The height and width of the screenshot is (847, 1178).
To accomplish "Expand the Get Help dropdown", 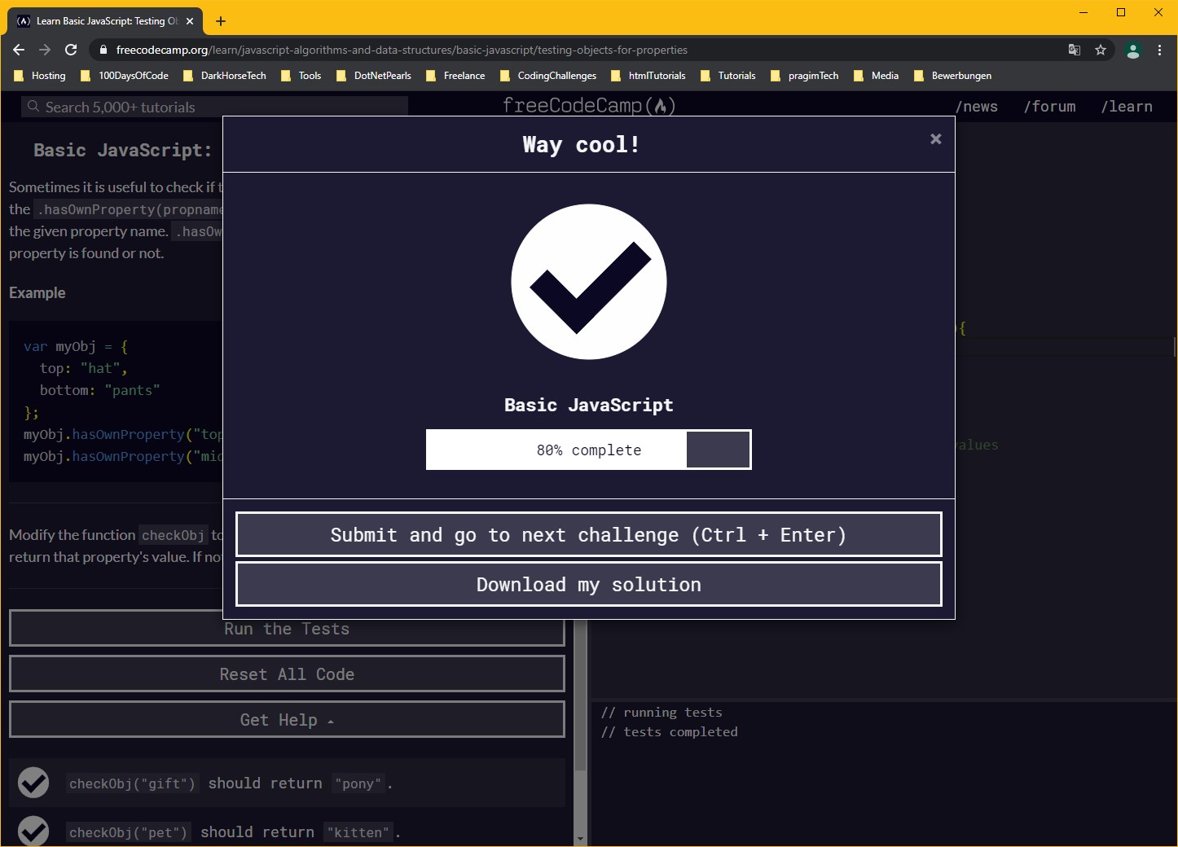I will pyautogui.click(x=286, y=720).
